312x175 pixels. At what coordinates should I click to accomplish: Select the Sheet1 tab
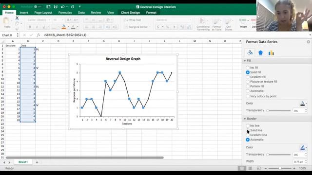[x=23, y=162]
